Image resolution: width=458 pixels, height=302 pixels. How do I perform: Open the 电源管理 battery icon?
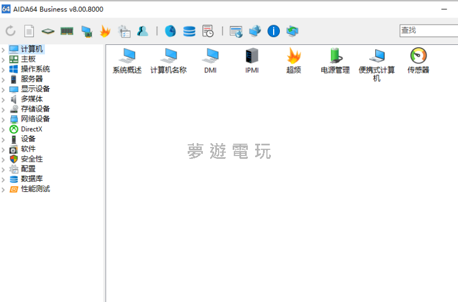click(x=335, y=56)
